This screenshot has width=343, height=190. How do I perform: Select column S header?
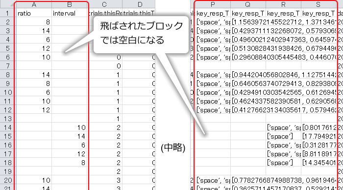pos(318,4)
